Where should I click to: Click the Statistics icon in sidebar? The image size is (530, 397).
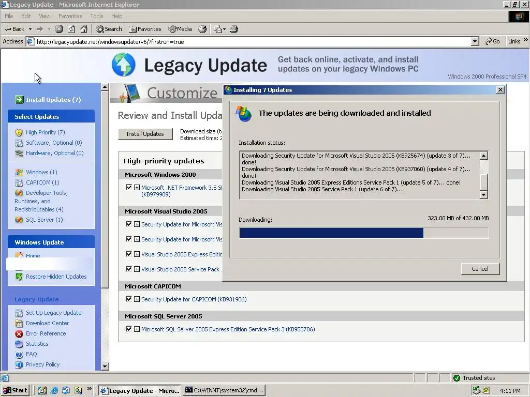(19, 344)
